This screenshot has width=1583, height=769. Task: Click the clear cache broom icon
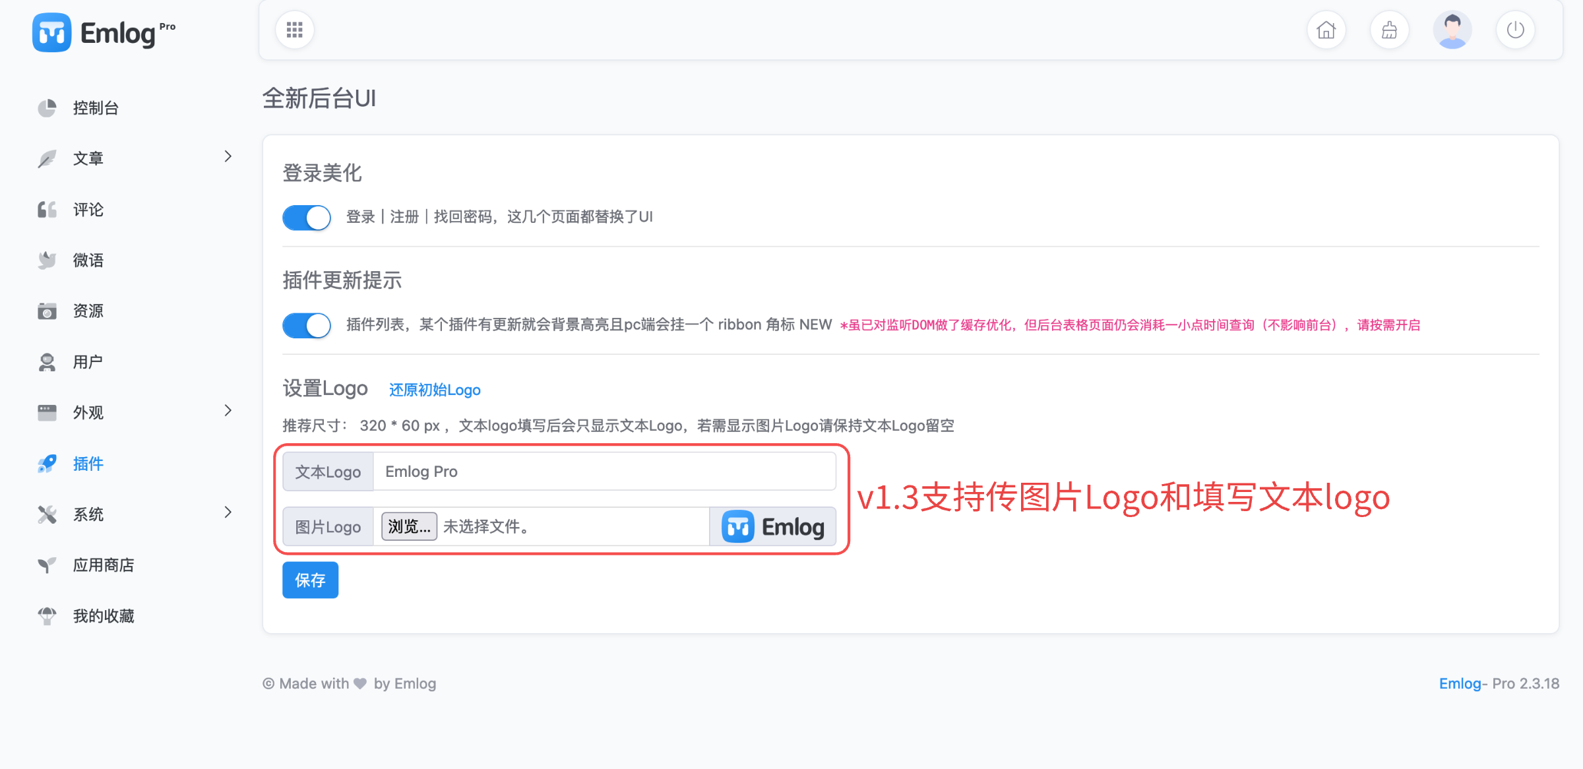[x=1389, y=30]
